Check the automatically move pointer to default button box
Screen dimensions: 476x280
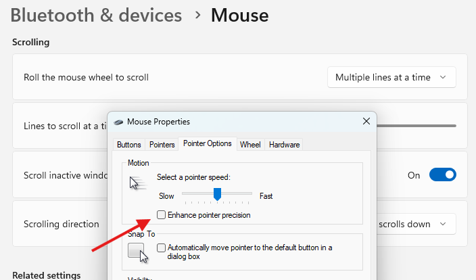(161, 248)
